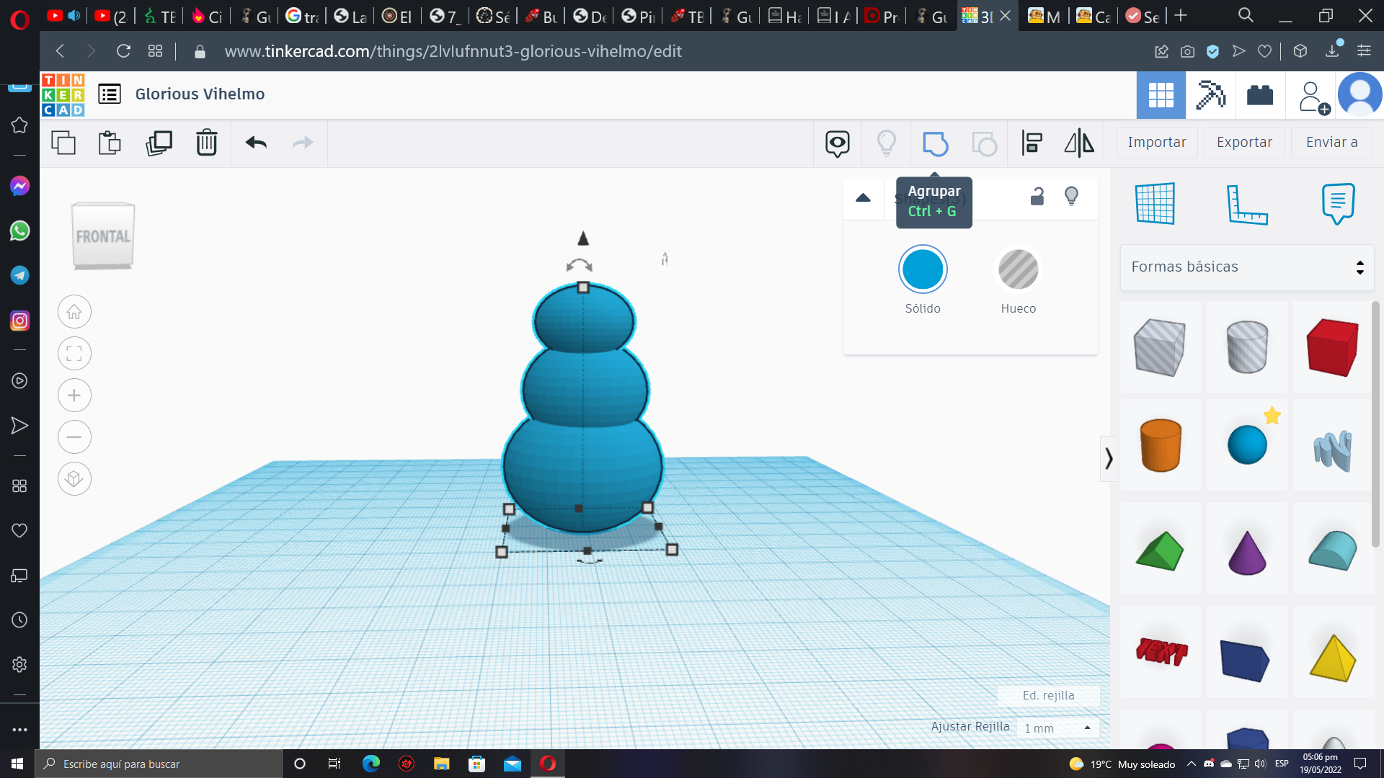1384x778 pixels.
Task: Open File Explorer from taskbar
Action: tap(441, 764)
